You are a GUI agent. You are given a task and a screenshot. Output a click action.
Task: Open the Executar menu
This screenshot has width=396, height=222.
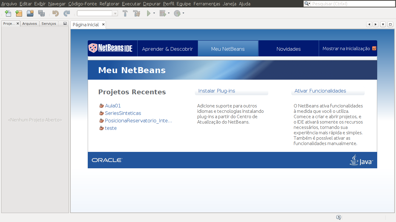point(131,4)
